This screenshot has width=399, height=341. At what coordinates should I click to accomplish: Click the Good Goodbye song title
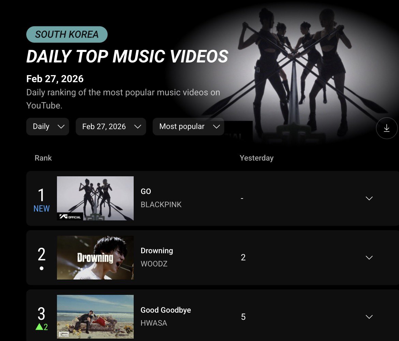click(x=166, y=310)
